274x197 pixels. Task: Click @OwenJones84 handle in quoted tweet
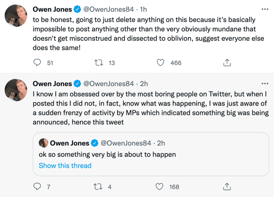[126, 143]
